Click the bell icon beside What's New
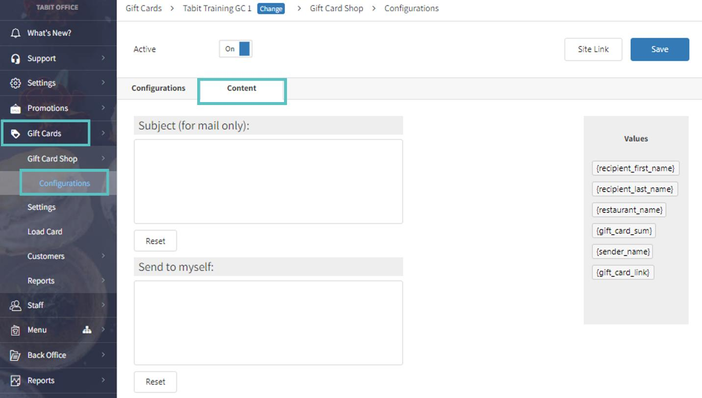The width and height of the screenshot is (702, 398). pyautogui.click(x=16, y=33)
